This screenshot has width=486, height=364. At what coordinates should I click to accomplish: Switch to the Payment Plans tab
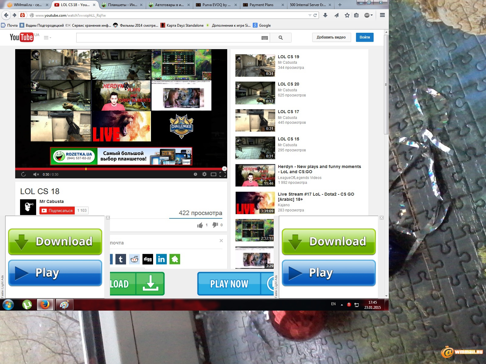[x=263, y=5]
